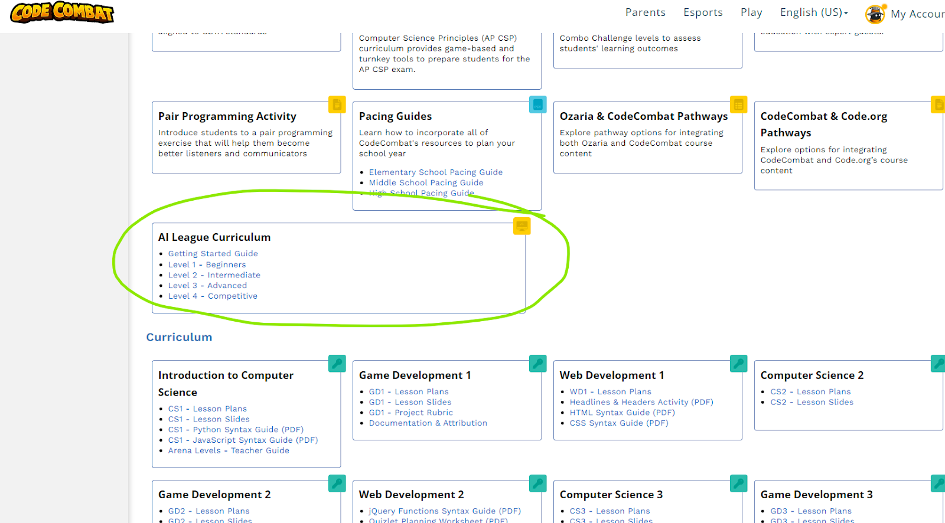Open GD1 - Lesson Plans link
The image size is (945, 523).
(x=409, y=392)
